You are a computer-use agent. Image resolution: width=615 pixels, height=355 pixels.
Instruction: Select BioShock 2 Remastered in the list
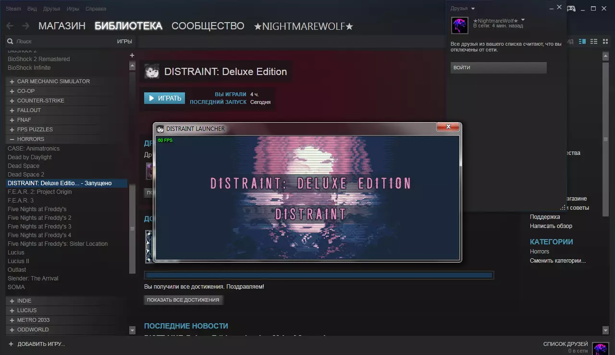click(x=39, y=59)
